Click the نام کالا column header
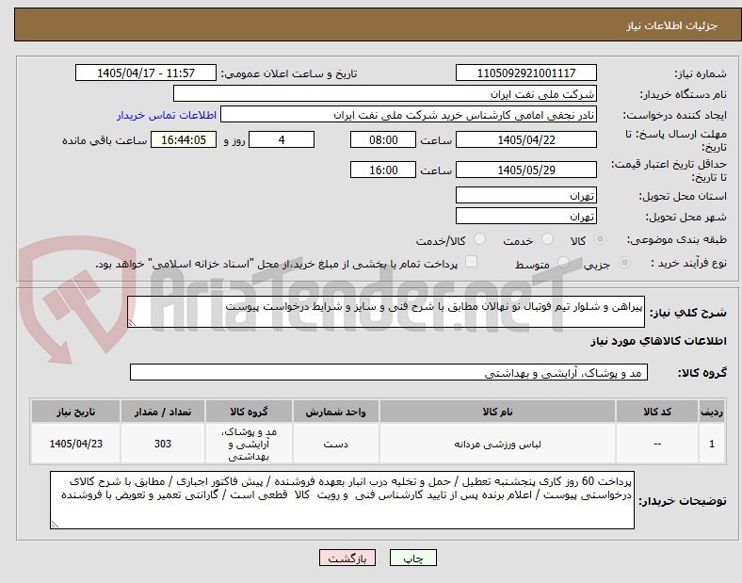This screenshot has height=583, width=742. coord(497,412)
